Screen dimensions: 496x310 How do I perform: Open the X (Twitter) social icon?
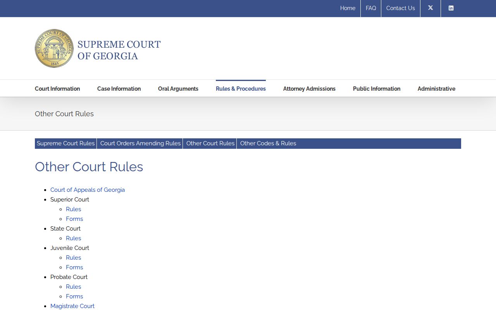pos(431,8)
